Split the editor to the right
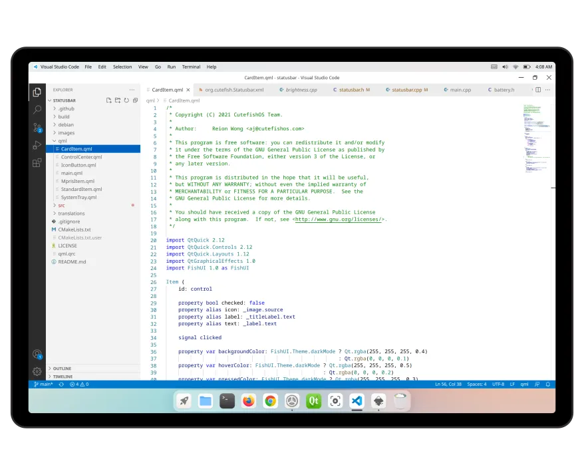The width and height of the screenshot is (584, 475). tap(538, 90)
